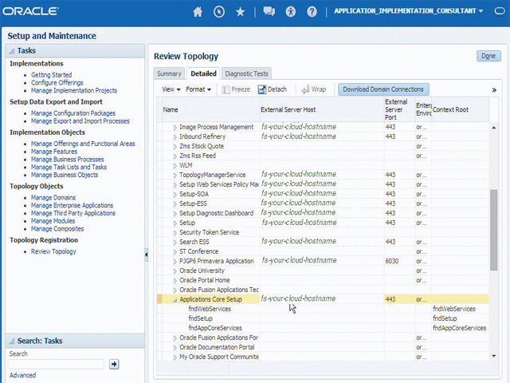Collapse the Tasks panel splitter arrow

147,255
